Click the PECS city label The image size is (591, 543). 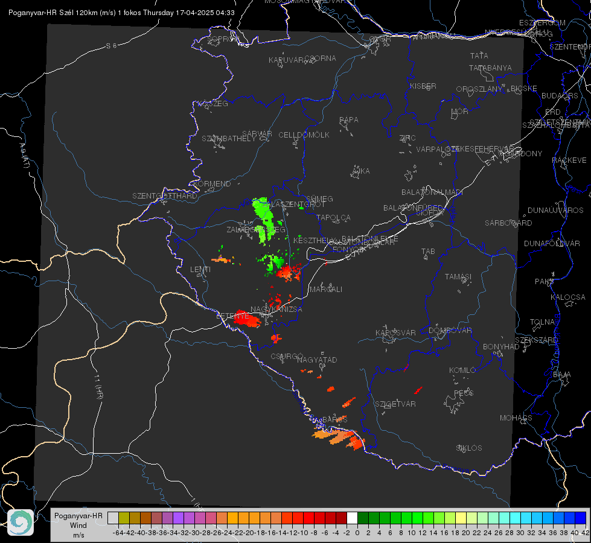(x=464, y=393)
